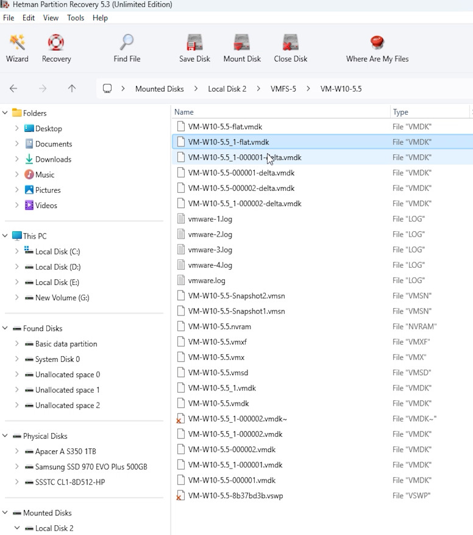Select Unallocated space 1 in tree

pyautogui.click(x=67, y=390)
